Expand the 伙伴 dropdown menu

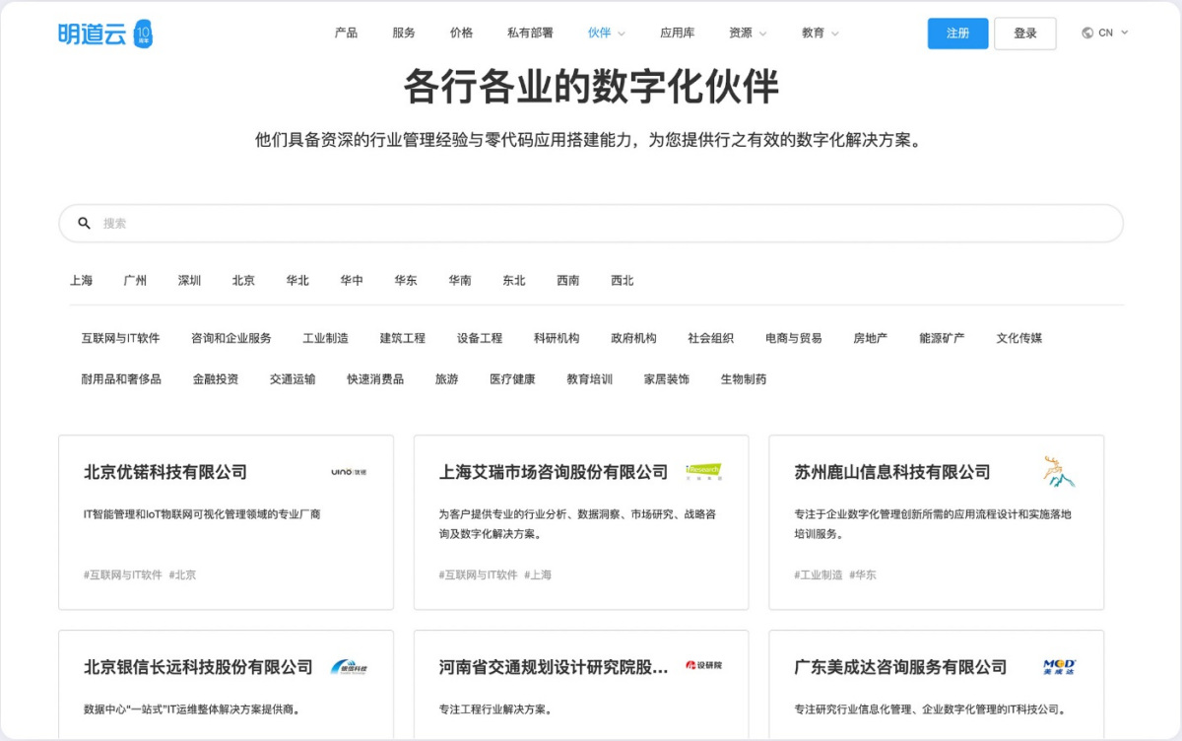[x=606, y=33]
